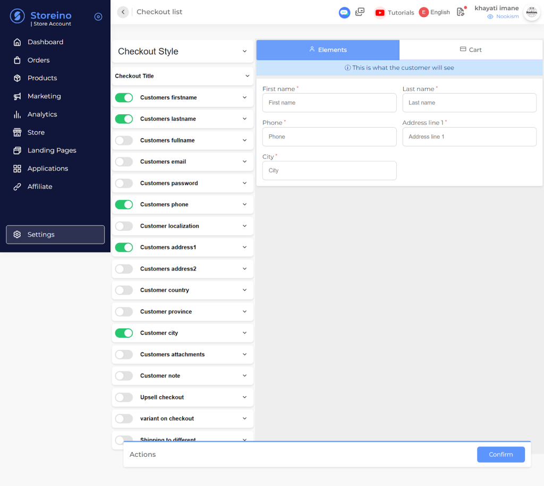Click the red E language badge
Screen dimensions: 544x486
[x=423, y=12]
